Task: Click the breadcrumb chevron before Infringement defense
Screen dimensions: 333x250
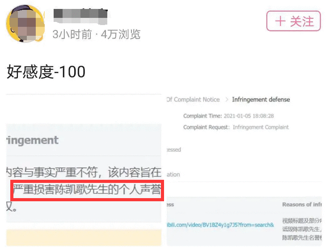Action: (226, 99)
